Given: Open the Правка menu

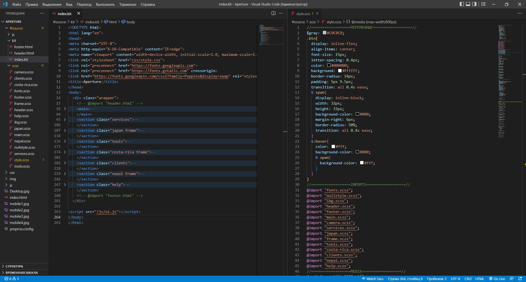Looking at the screenshot, I should 32,4.
